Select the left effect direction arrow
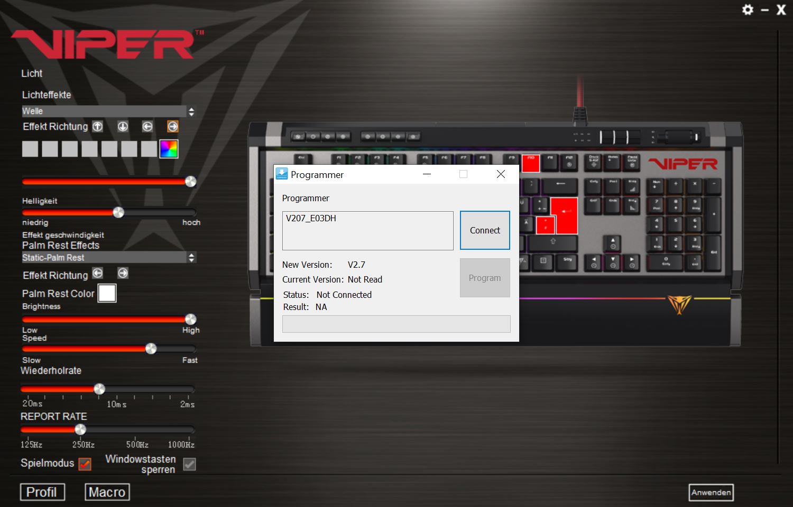Image resolution: width=793 pixels, height=507 pixels. coord(147,126)
